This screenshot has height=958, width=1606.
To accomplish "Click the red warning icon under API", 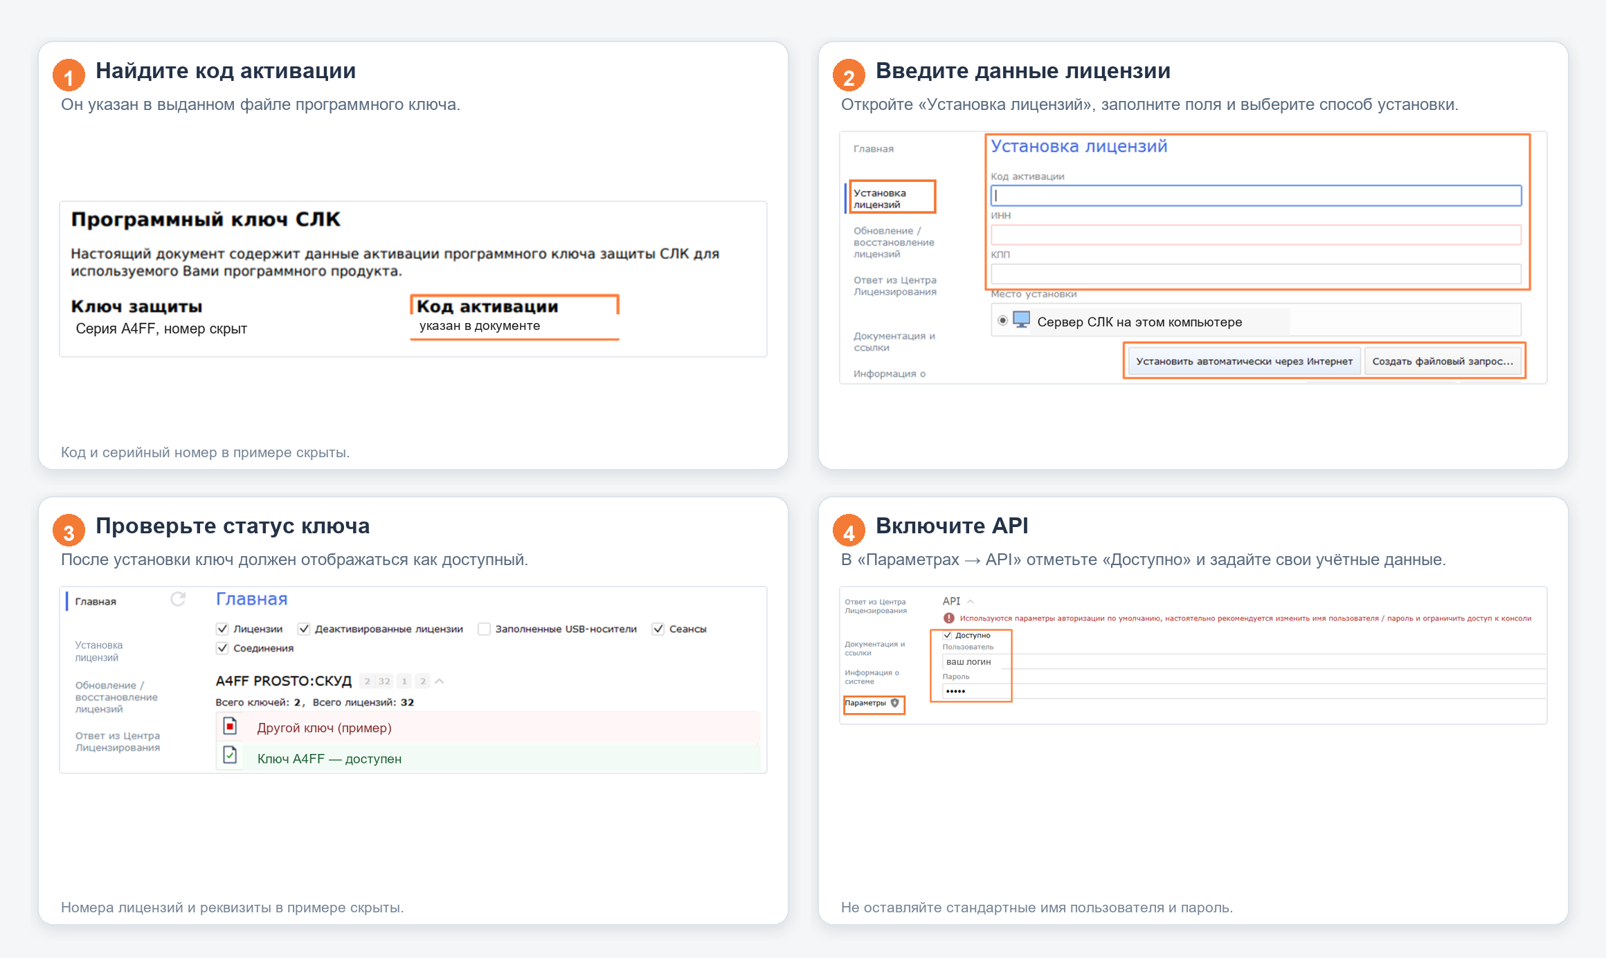I will 949,618.
